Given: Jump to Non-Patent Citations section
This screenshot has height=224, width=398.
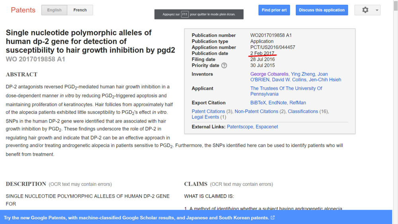Looking at the screenshot, I should coord(256,111).
